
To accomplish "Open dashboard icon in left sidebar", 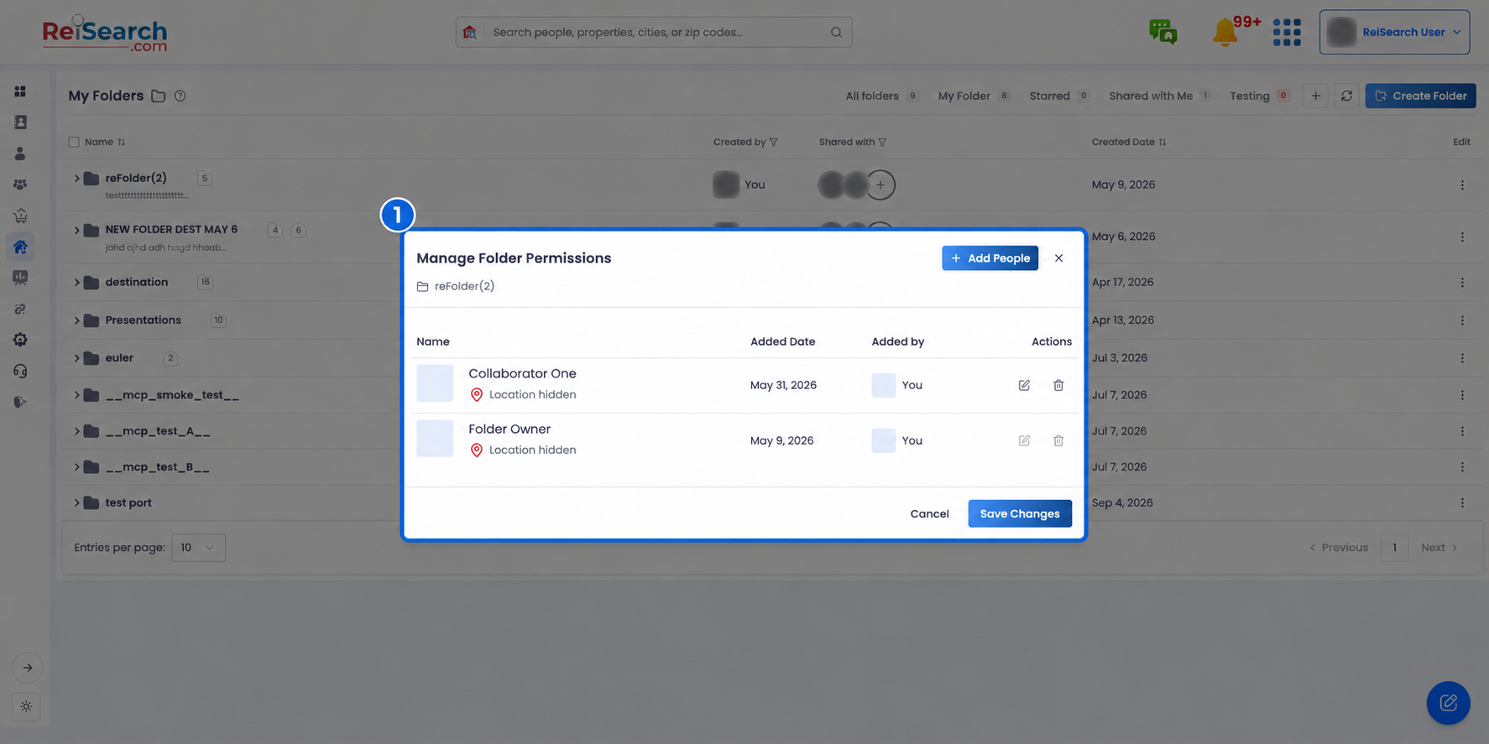I will pos(20,91).
